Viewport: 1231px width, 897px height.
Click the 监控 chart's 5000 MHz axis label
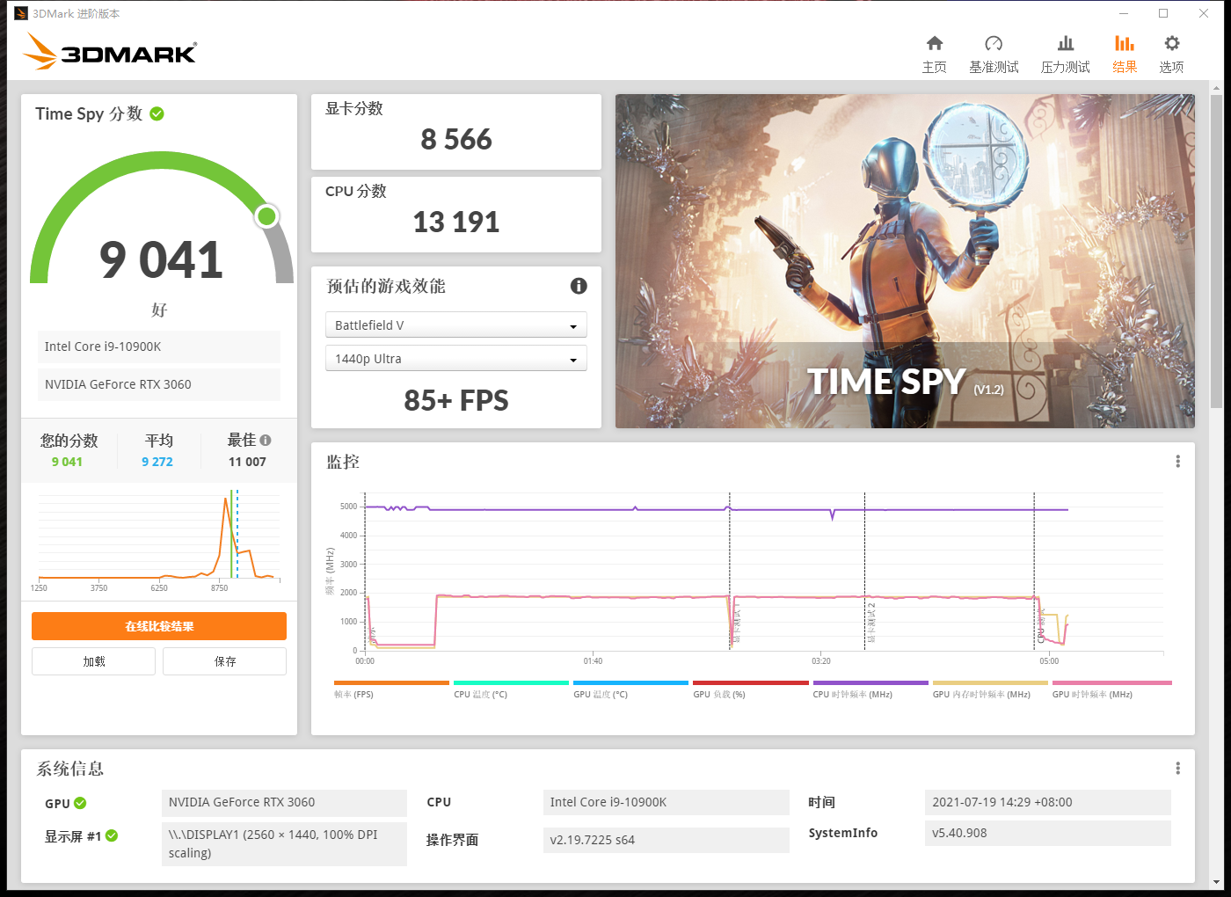[349, 507]
